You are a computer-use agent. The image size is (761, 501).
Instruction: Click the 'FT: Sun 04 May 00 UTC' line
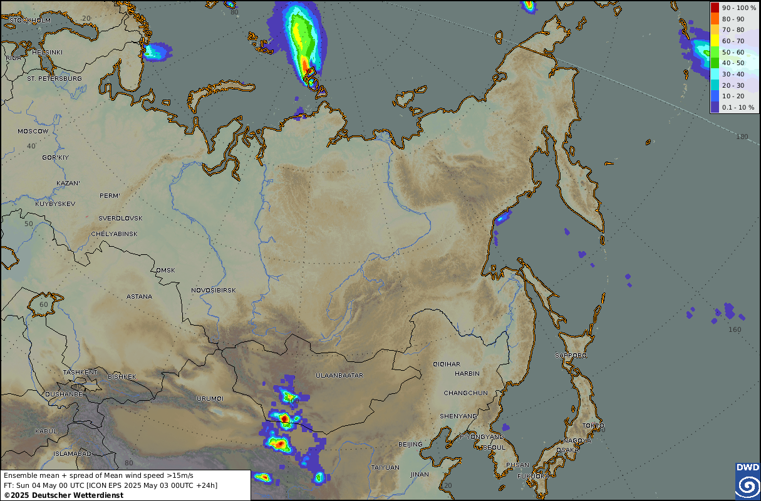[x=110, y=485]
